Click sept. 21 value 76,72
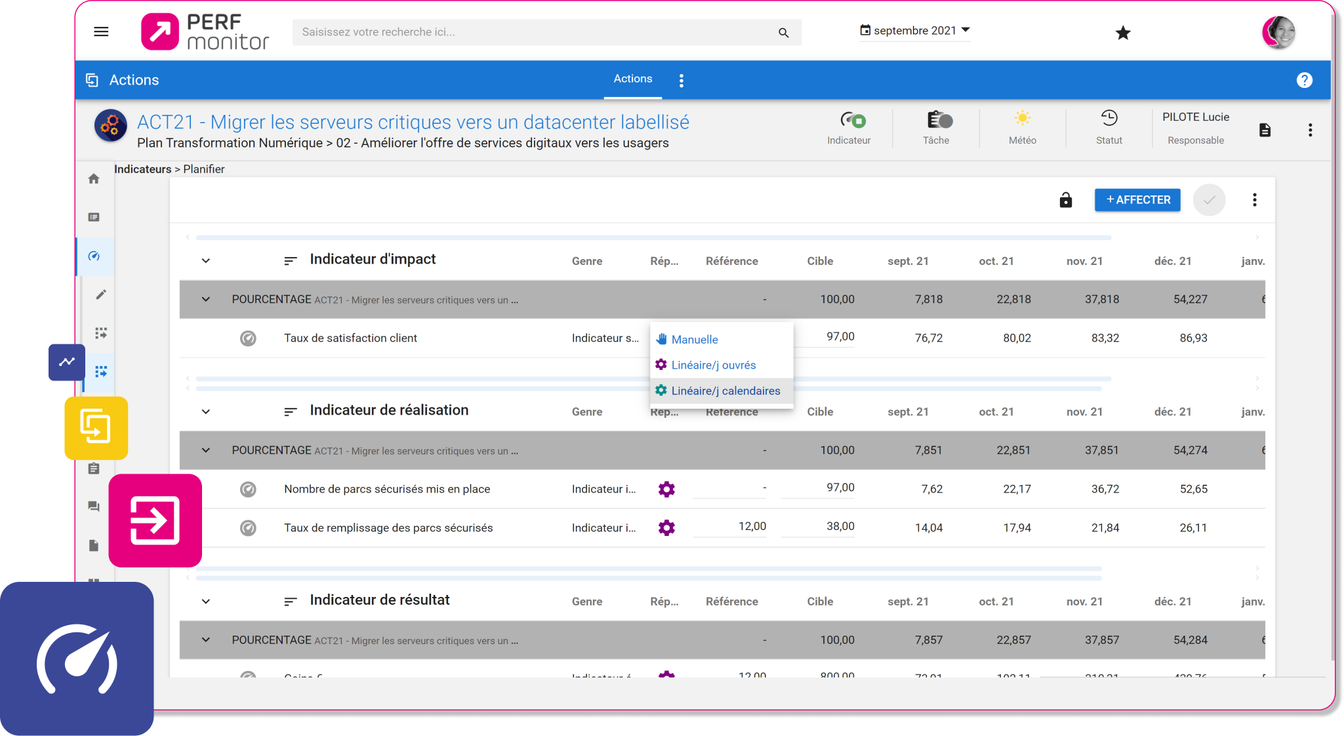 coord(928,338)
